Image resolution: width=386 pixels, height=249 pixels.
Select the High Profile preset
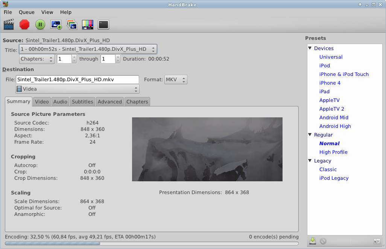click(x=333, y=152)
